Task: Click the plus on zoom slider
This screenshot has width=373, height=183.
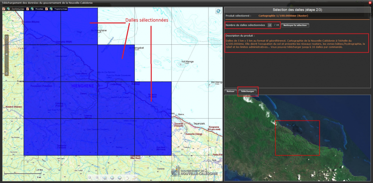Action: pos(6,37)
